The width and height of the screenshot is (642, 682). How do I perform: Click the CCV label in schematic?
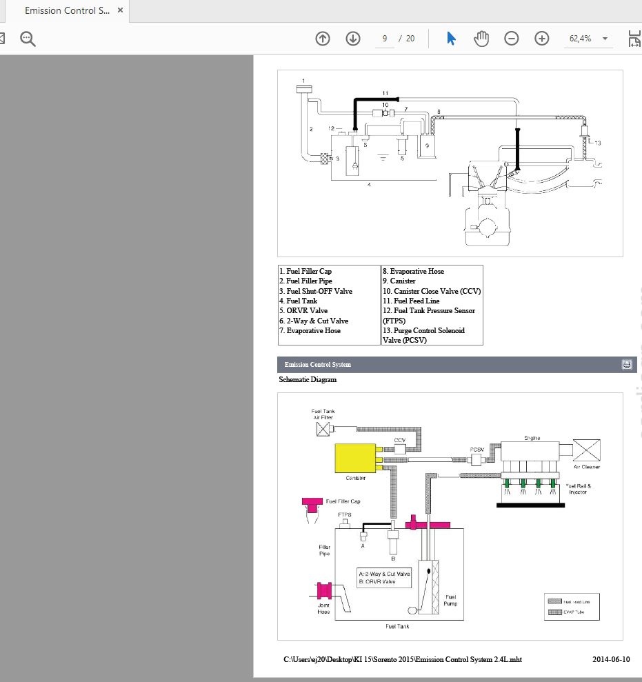(x=400, y=440)
